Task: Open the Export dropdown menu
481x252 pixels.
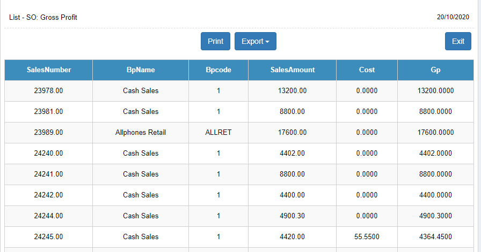Action: point(255,41)
